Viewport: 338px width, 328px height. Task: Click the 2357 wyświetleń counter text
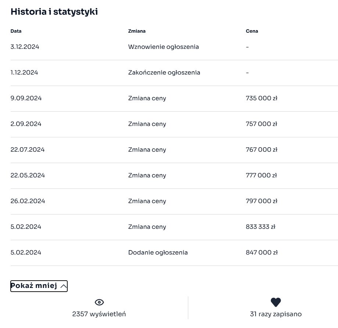[x=99, y=314]
